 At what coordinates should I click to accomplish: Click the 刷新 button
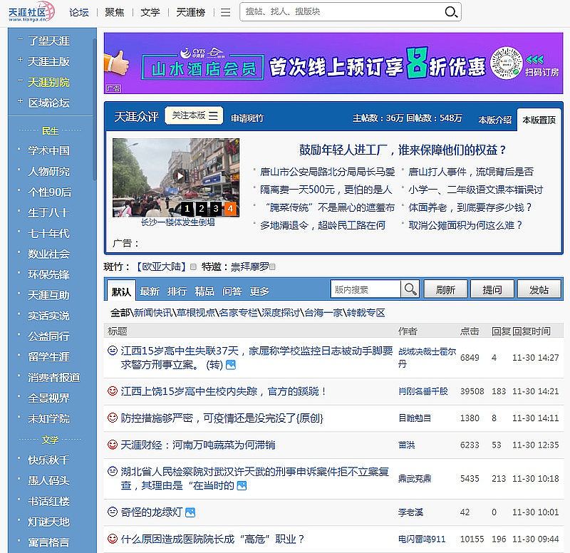[x=445, y=289]
